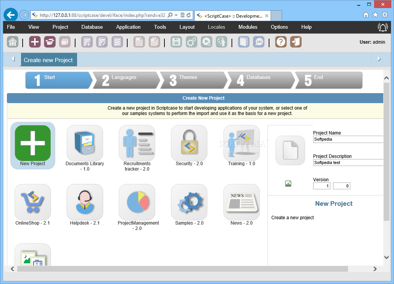The image size is (394, 284).
Task: Select the photo album sample at bottom
Action: point(33,254)
